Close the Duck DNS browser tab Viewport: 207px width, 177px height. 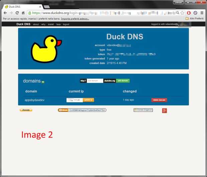click(x=40, y=7)
